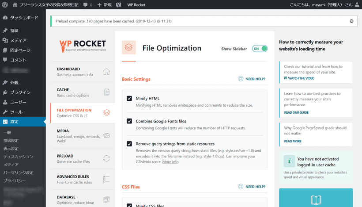Open the PRELOAD tab
This screenshot has height=207, width=362.
pyautogui.click(x=83, y=159)
